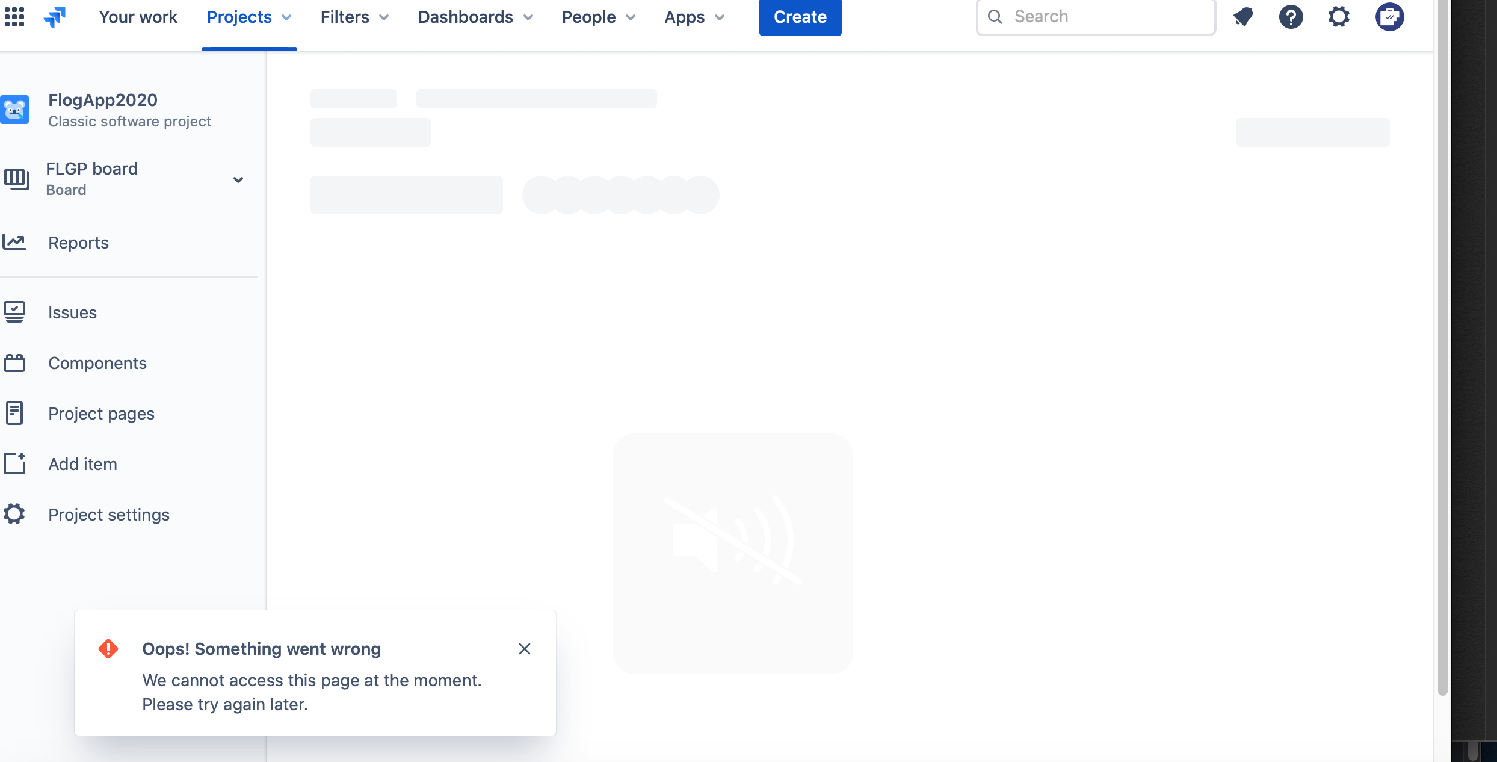Image resolution: width=1497 pixels, height=762 pixels.
Task: Open the Filters dropdown menu
Action: [x=355, y=17]
